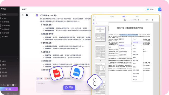The width and height of the screenshot is (169, 95).
Task: Zoom in with the plus icon
Action: (x=152, y=20)
